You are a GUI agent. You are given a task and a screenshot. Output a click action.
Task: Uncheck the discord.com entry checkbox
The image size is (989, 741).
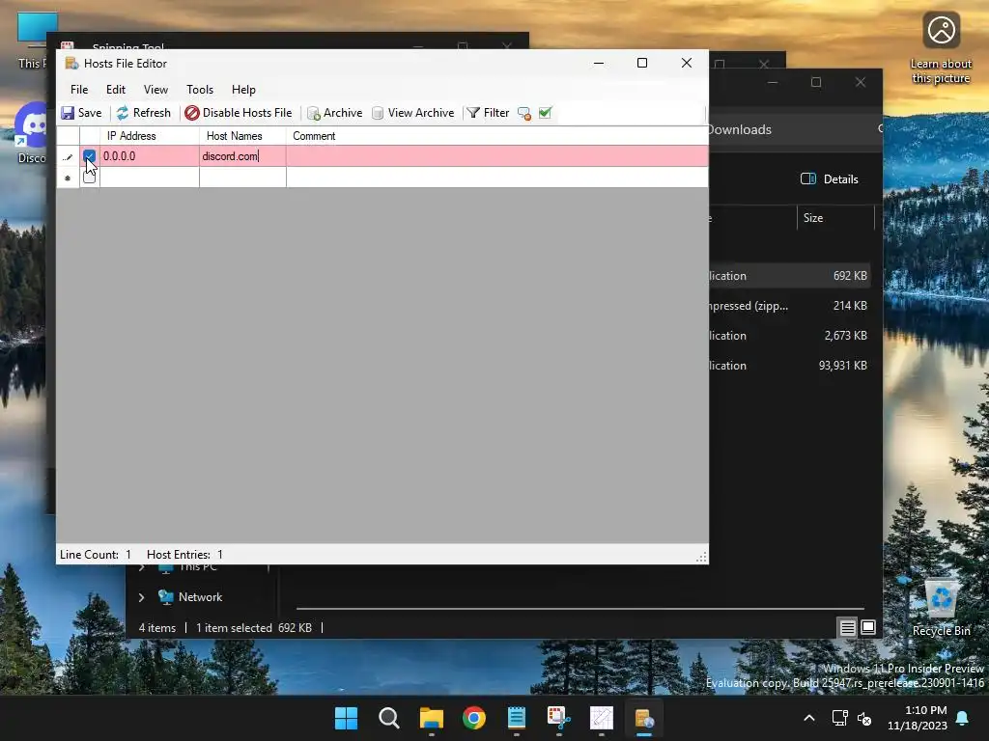point(89,155)
